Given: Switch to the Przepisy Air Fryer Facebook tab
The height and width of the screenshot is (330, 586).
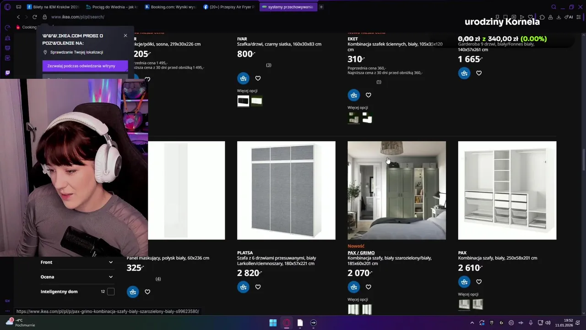Looking at the screenshot, I should (x=230, y=7).
